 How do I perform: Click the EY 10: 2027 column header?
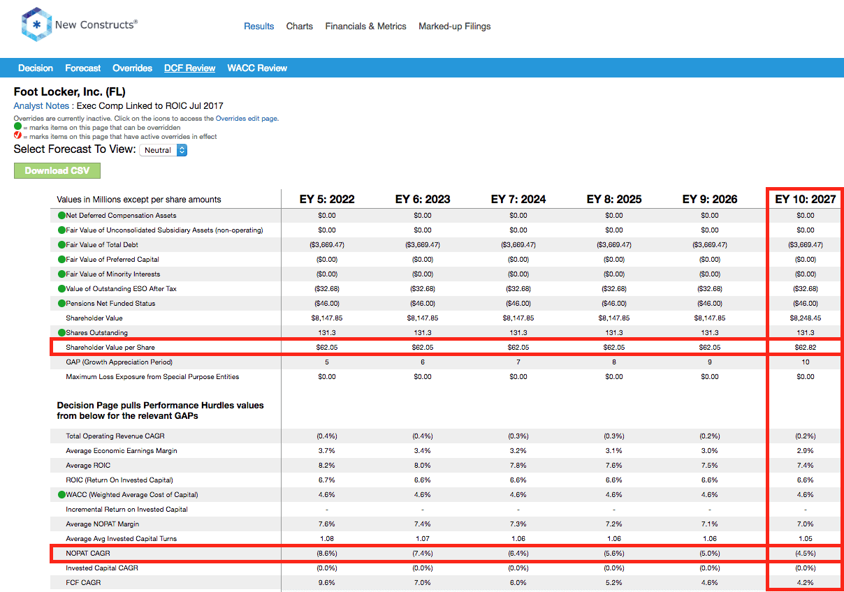pos(806,200)
